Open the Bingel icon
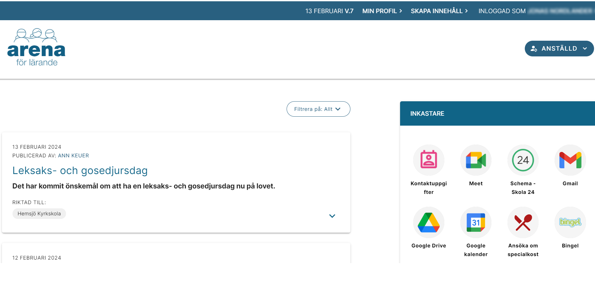 tap(570, 222)
